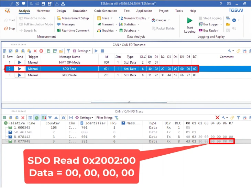Pause the Trace window
Viewport: 252px width, 189px height.
click(4, 118)
